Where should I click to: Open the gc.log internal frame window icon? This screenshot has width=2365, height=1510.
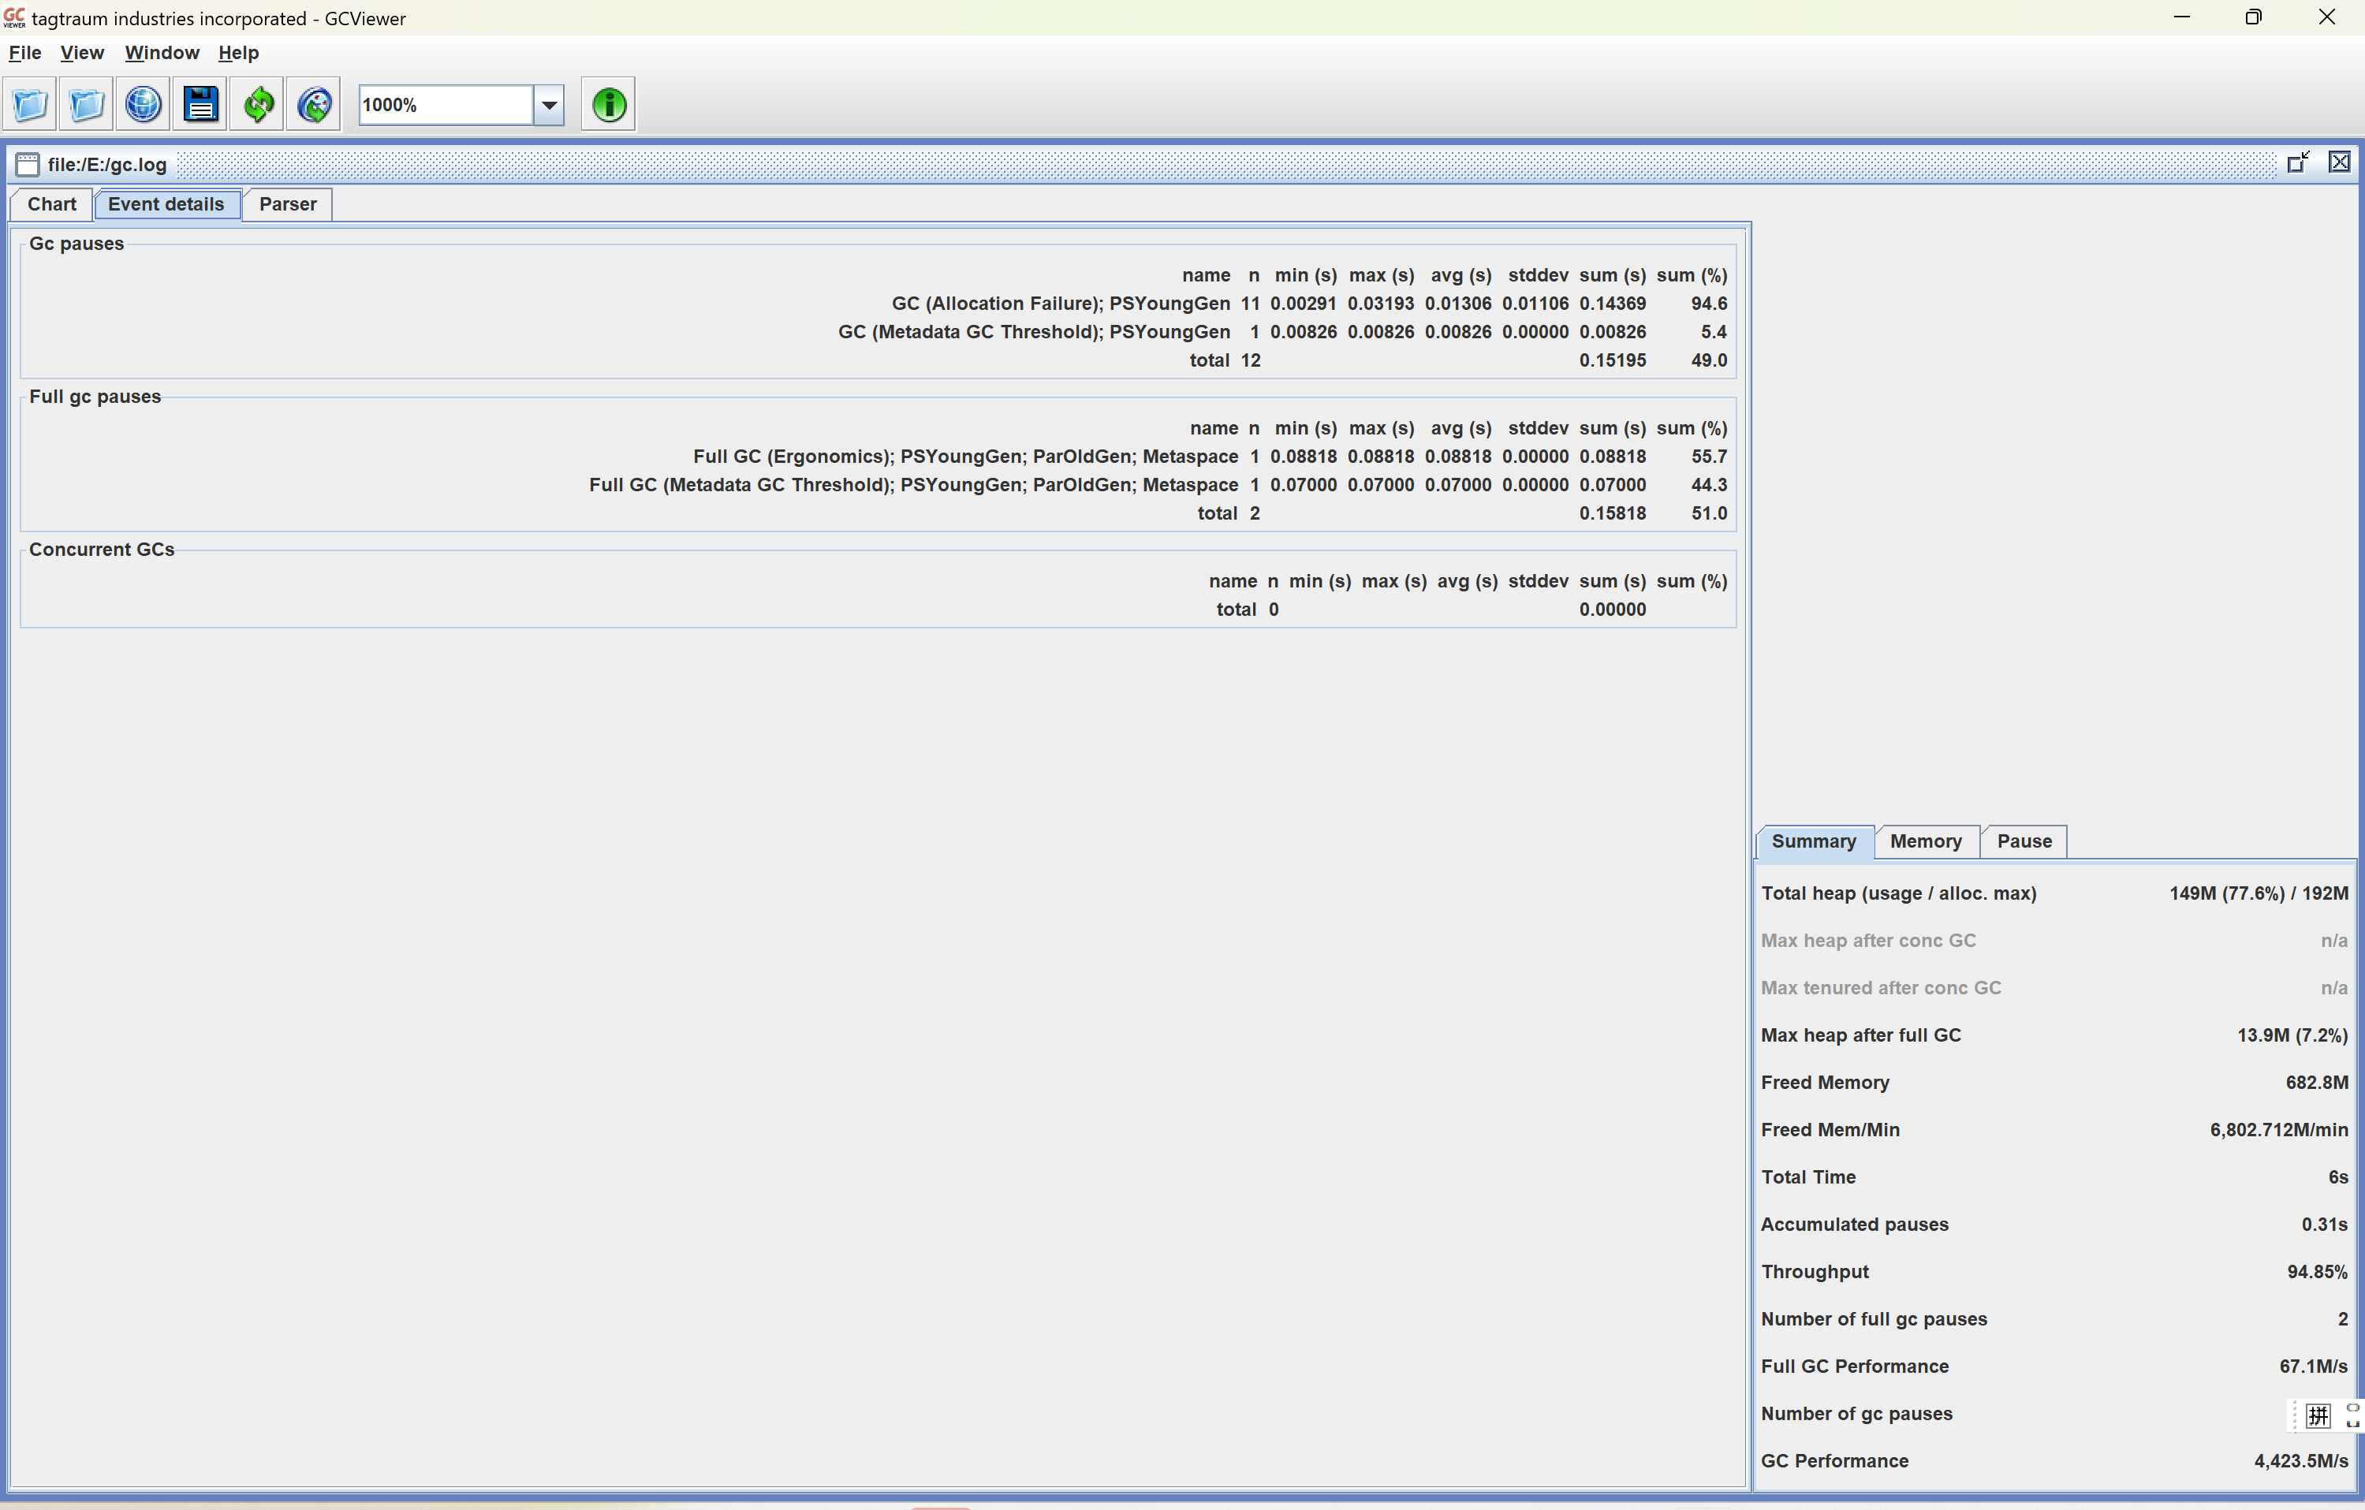(x=28, y=164)
